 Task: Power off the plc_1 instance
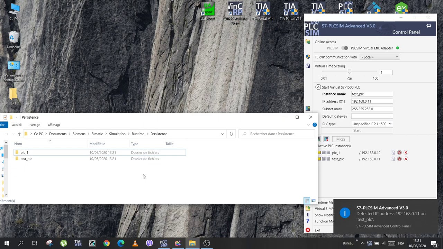[399, 153]
